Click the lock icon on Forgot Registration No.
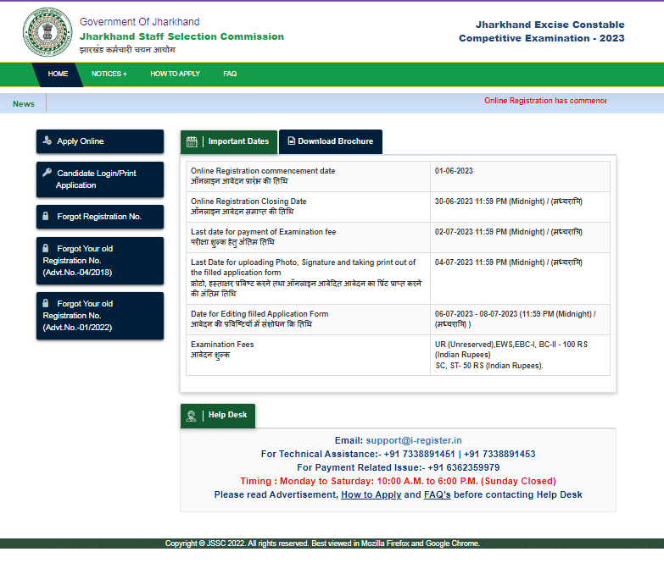Screen dimensions: 664x574 coord(46,217)
